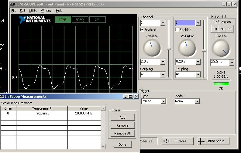Click the Add scalar measurement button
The height and width of the screenshot is (153, 241).
coord(122,117)
